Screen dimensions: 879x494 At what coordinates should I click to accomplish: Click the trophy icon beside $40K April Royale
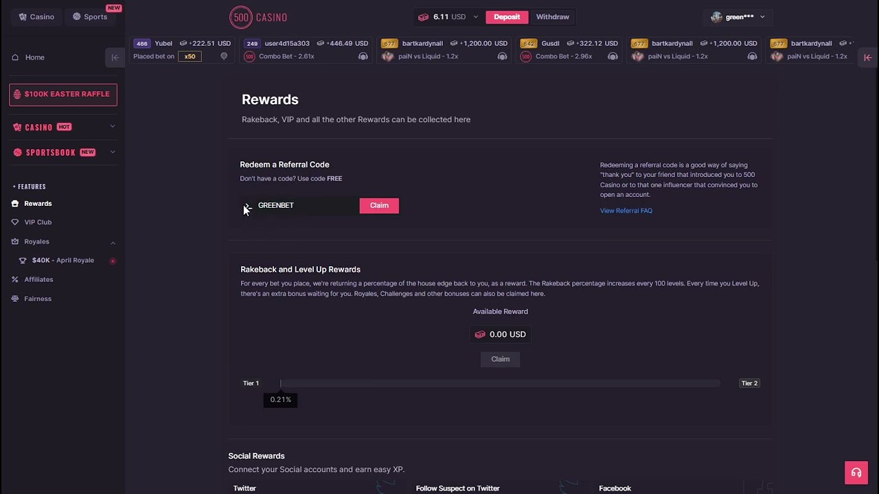click(x=23, y=261)
